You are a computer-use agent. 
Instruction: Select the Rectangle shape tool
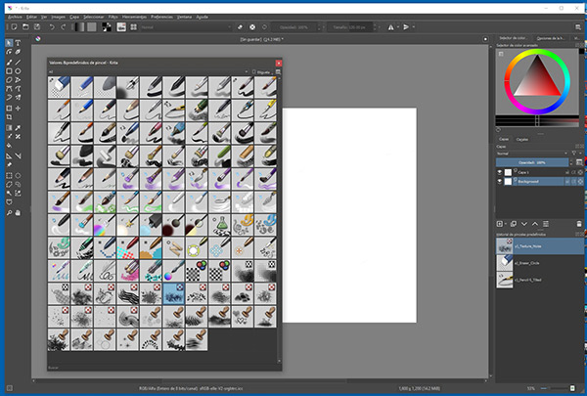coord(9,71)
